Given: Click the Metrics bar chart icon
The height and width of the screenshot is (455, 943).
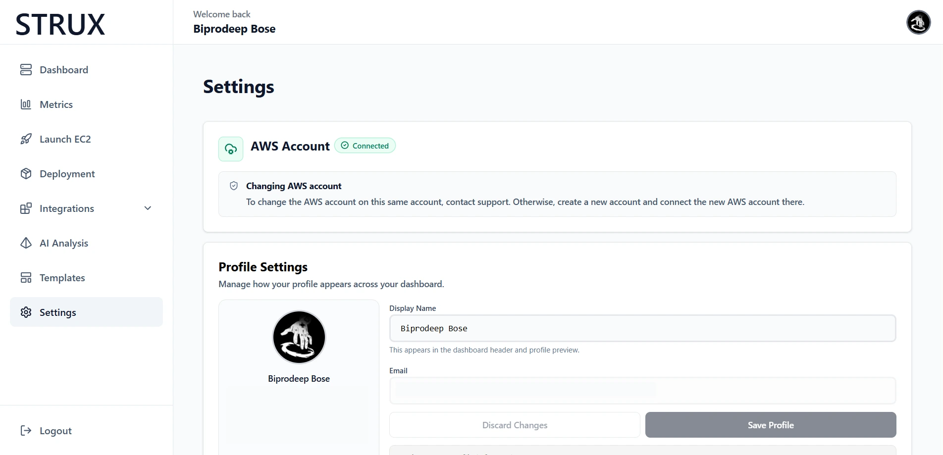Looking at the screenshot, I should 26,104.
